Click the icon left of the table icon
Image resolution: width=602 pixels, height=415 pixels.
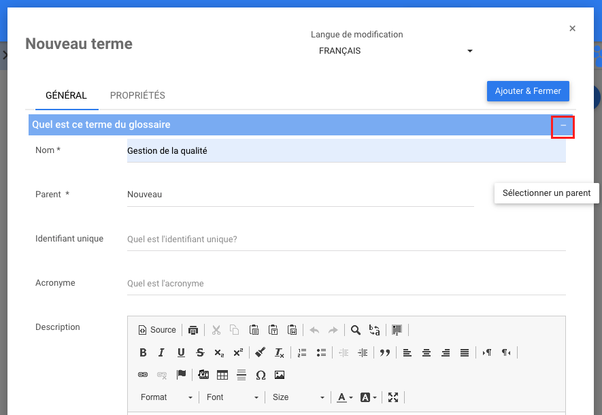[x=203, y=375]
